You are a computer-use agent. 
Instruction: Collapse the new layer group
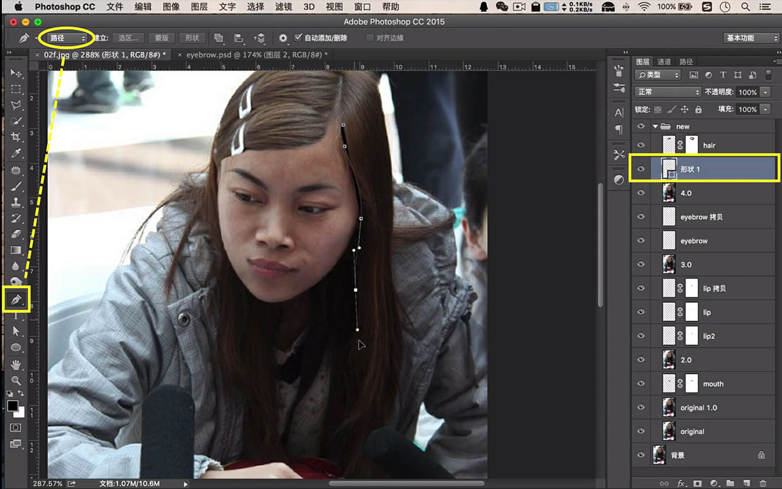[656, 126]
